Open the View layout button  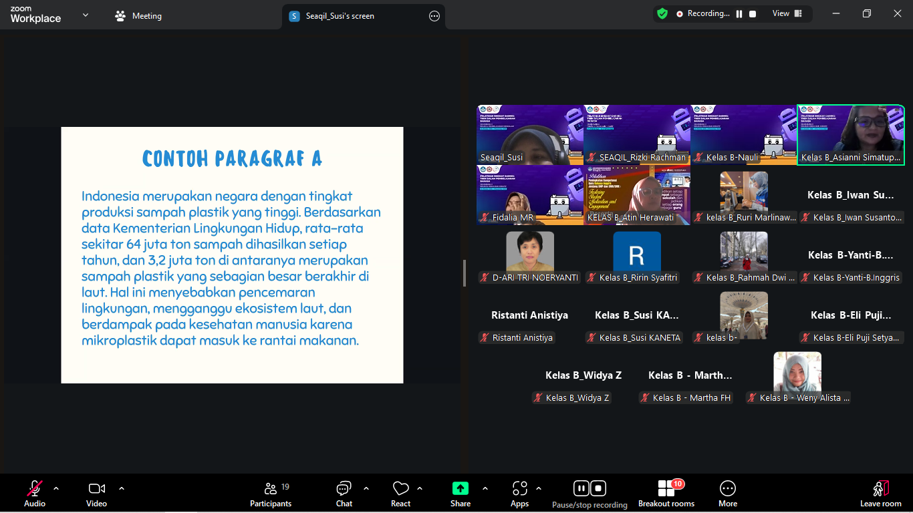tap(787, 13)
